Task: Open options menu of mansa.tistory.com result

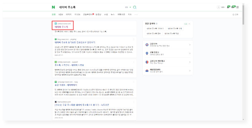Action: pos(134,102)
